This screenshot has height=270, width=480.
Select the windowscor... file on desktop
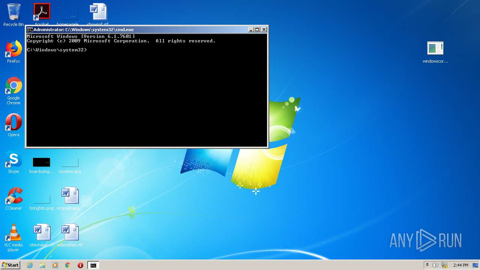[x=435, y=52]
